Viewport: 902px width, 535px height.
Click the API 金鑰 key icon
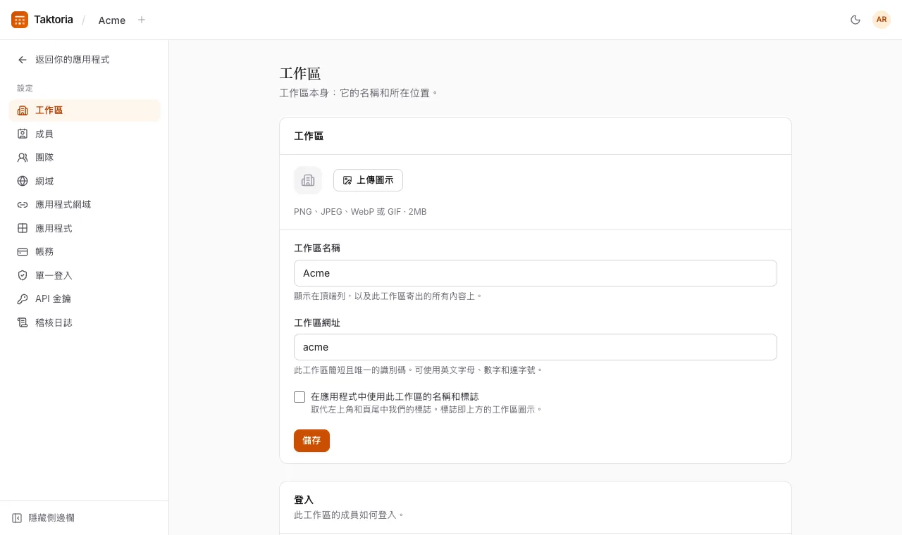[x=23, y=298]
